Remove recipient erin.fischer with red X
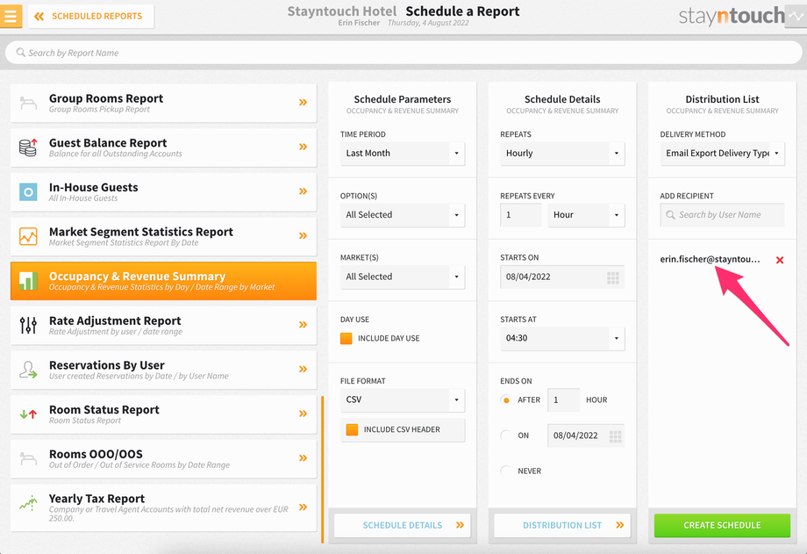This screenshot has width=807, height=554. point(780,260)
